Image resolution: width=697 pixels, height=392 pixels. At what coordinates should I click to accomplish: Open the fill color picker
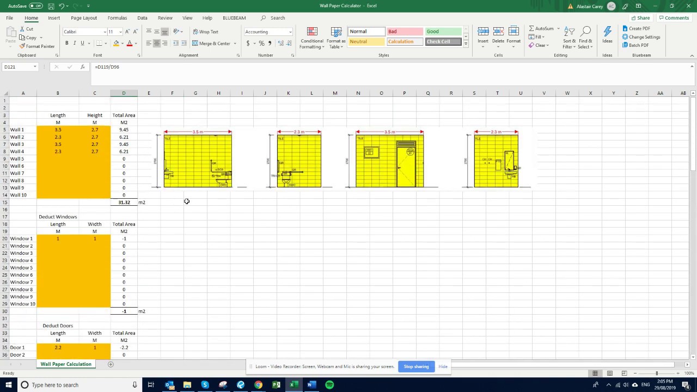pyautogui.click(x=123, y=43)
